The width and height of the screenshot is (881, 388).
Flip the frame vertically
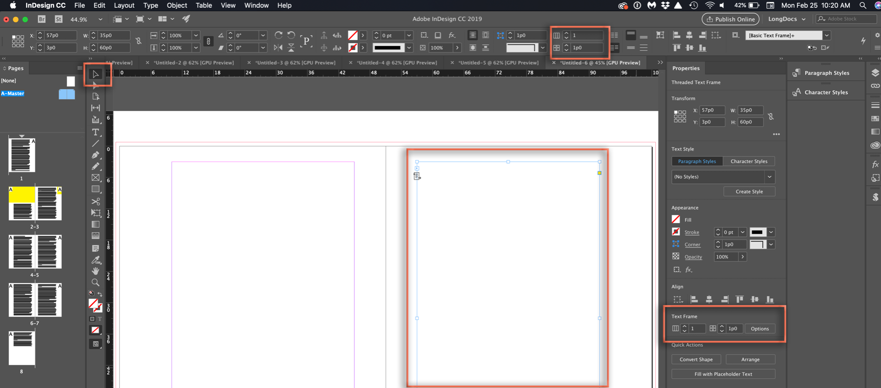(291, 48)
